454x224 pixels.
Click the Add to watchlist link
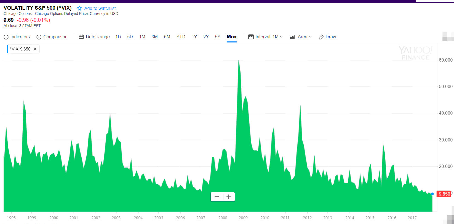point(100,8)
